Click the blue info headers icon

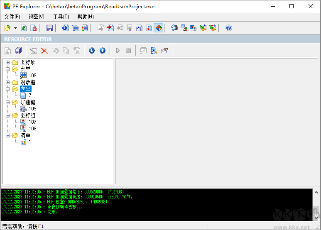65,28
